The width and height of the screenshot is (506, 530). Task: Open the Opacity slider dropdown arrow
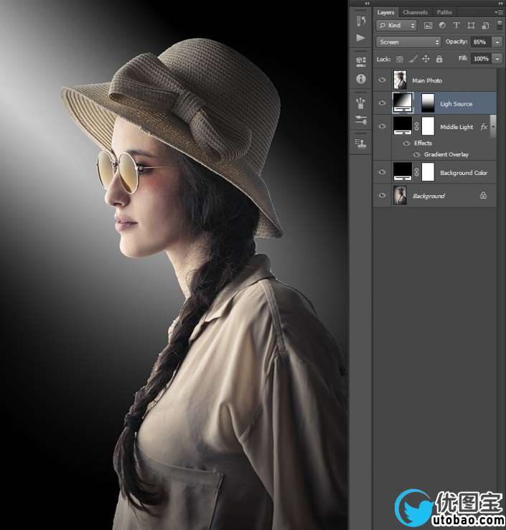pos(497,42)
